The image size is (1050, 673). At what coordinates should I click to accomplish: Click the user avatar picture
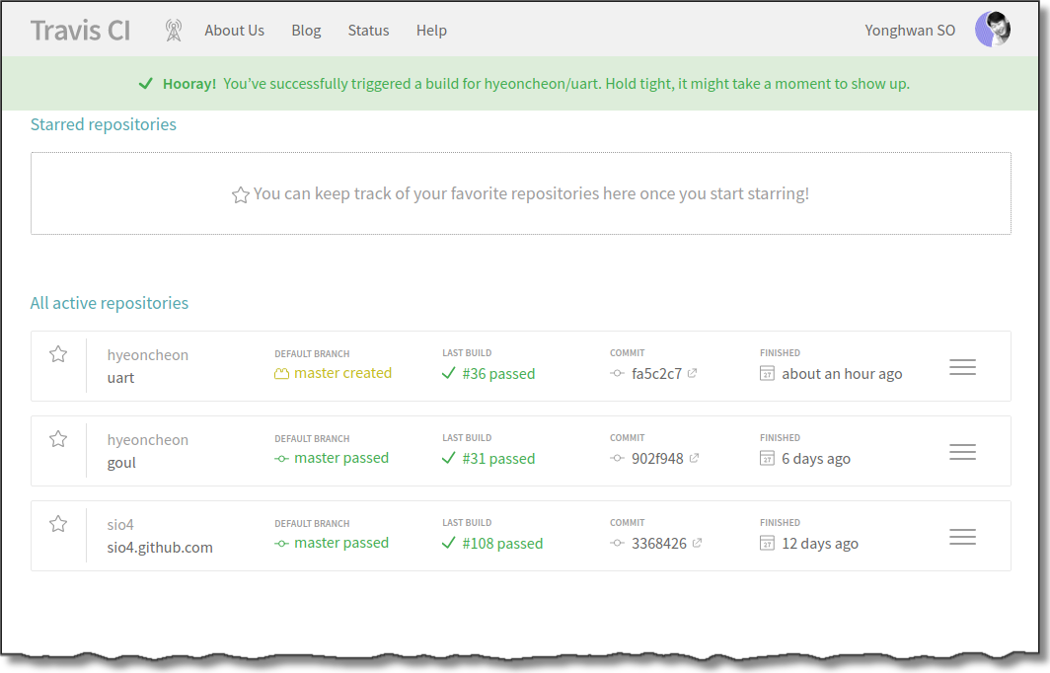point(993,30)
